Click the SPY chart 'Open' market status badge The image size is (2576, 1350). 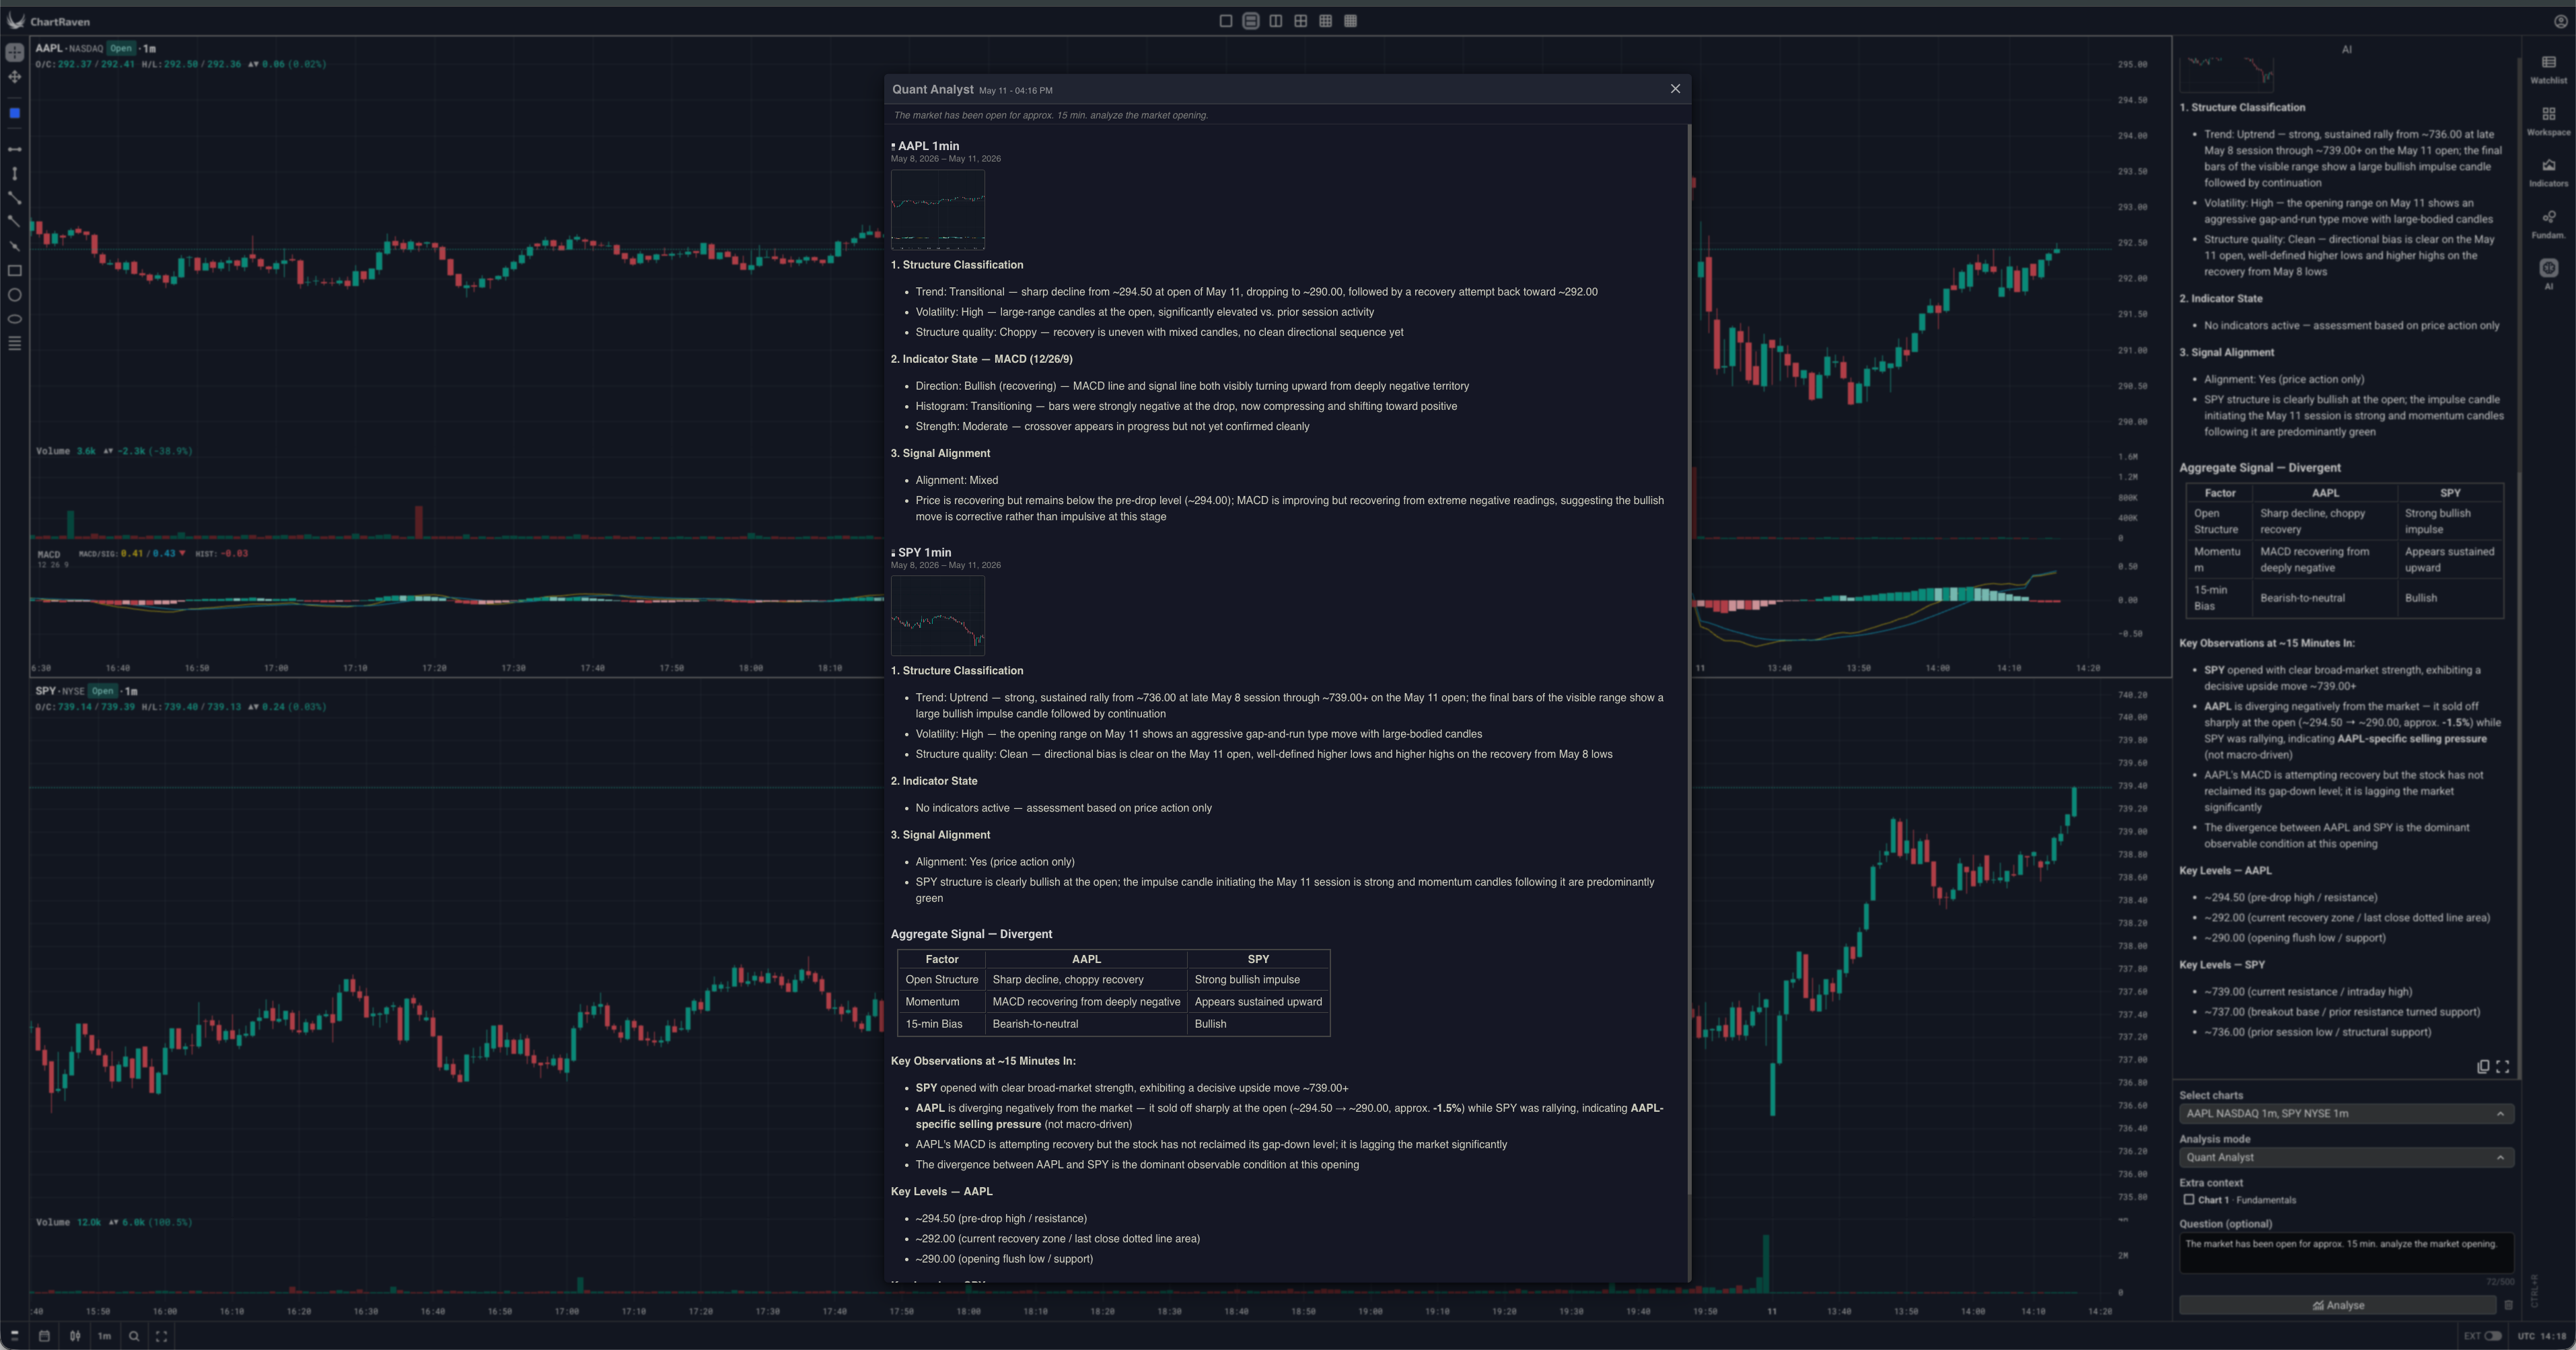102,691
